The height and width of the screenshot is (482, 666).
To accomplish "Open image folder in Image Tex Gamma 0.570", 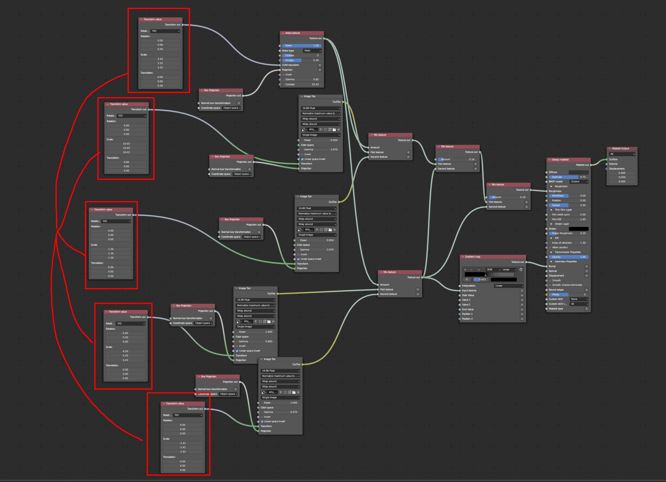I will (x=294, y=392).
